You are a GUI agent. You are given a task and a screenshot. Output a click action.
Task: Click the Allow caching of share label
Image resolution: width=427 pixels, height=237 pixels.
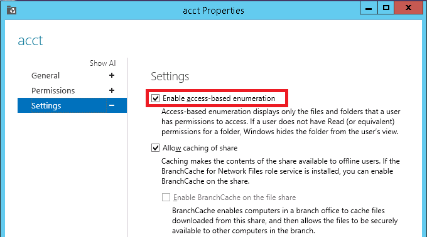pyautogui.click(x=200, y=148)
